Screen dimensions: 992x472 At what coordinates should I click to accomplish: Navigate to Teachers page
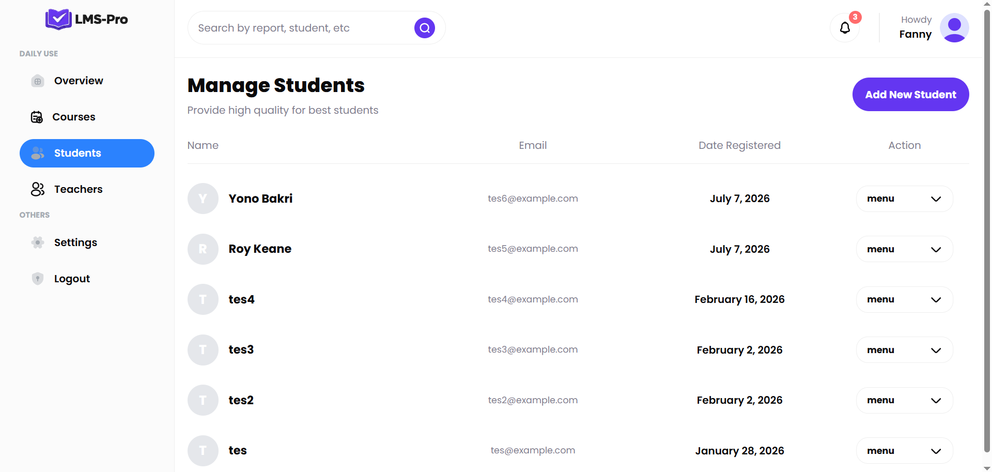pos(87,189)
